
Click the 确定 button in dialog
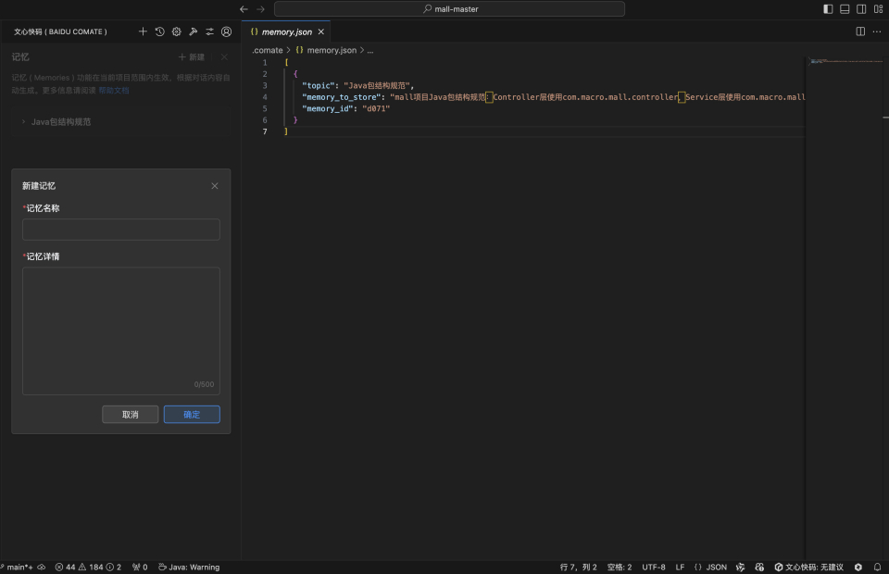pyautogui.click(x=192, y=415)
